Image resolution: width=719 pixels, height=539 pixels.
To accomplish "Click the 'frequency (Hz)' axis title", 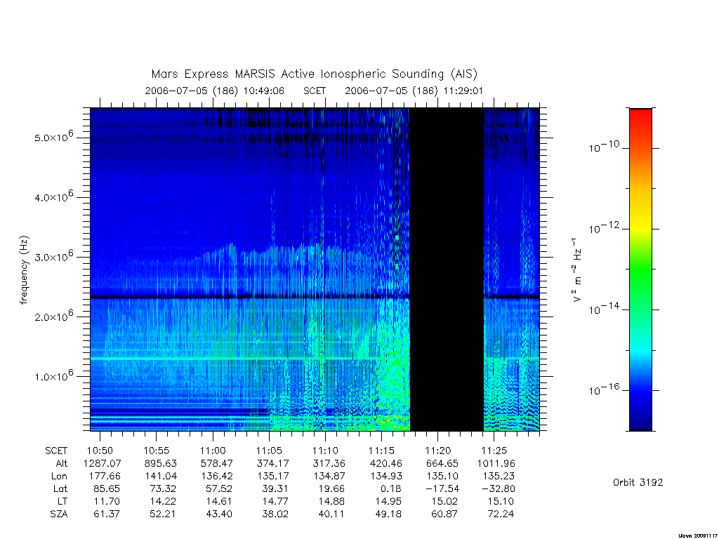I will click(x=24, y=269).
